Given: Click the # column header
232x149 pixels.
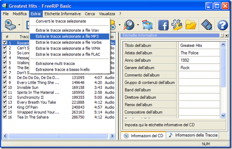Looking at the screenshot, I should point(9,37).
